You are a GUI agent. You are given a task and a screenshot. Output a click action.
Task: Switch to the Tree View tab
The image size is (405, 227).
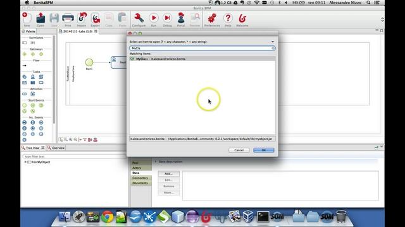tap(32, 148)
